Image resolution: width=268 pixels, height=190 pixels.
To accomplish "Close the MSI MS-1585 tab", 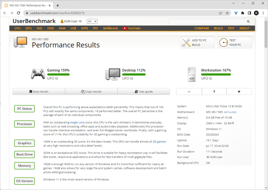I will (x=50, y=6).
